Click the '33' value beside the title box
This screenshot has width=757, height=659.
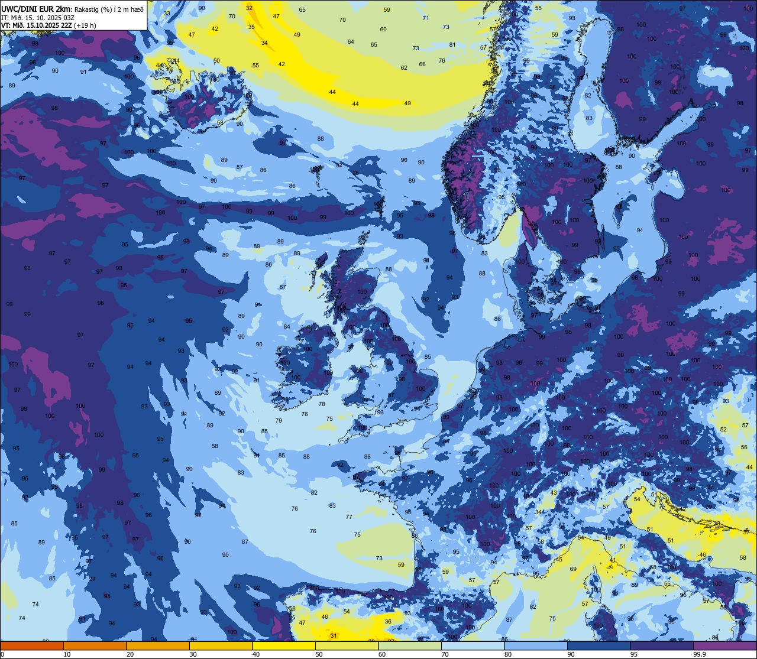click(x=167, y=13)
